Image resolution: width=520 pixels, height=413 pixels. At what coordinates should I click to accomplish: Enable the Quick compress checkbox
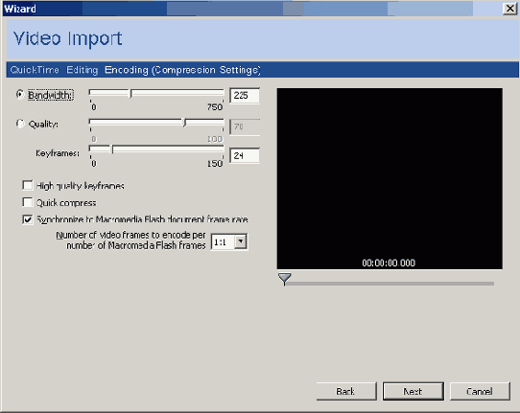point(28,202)
